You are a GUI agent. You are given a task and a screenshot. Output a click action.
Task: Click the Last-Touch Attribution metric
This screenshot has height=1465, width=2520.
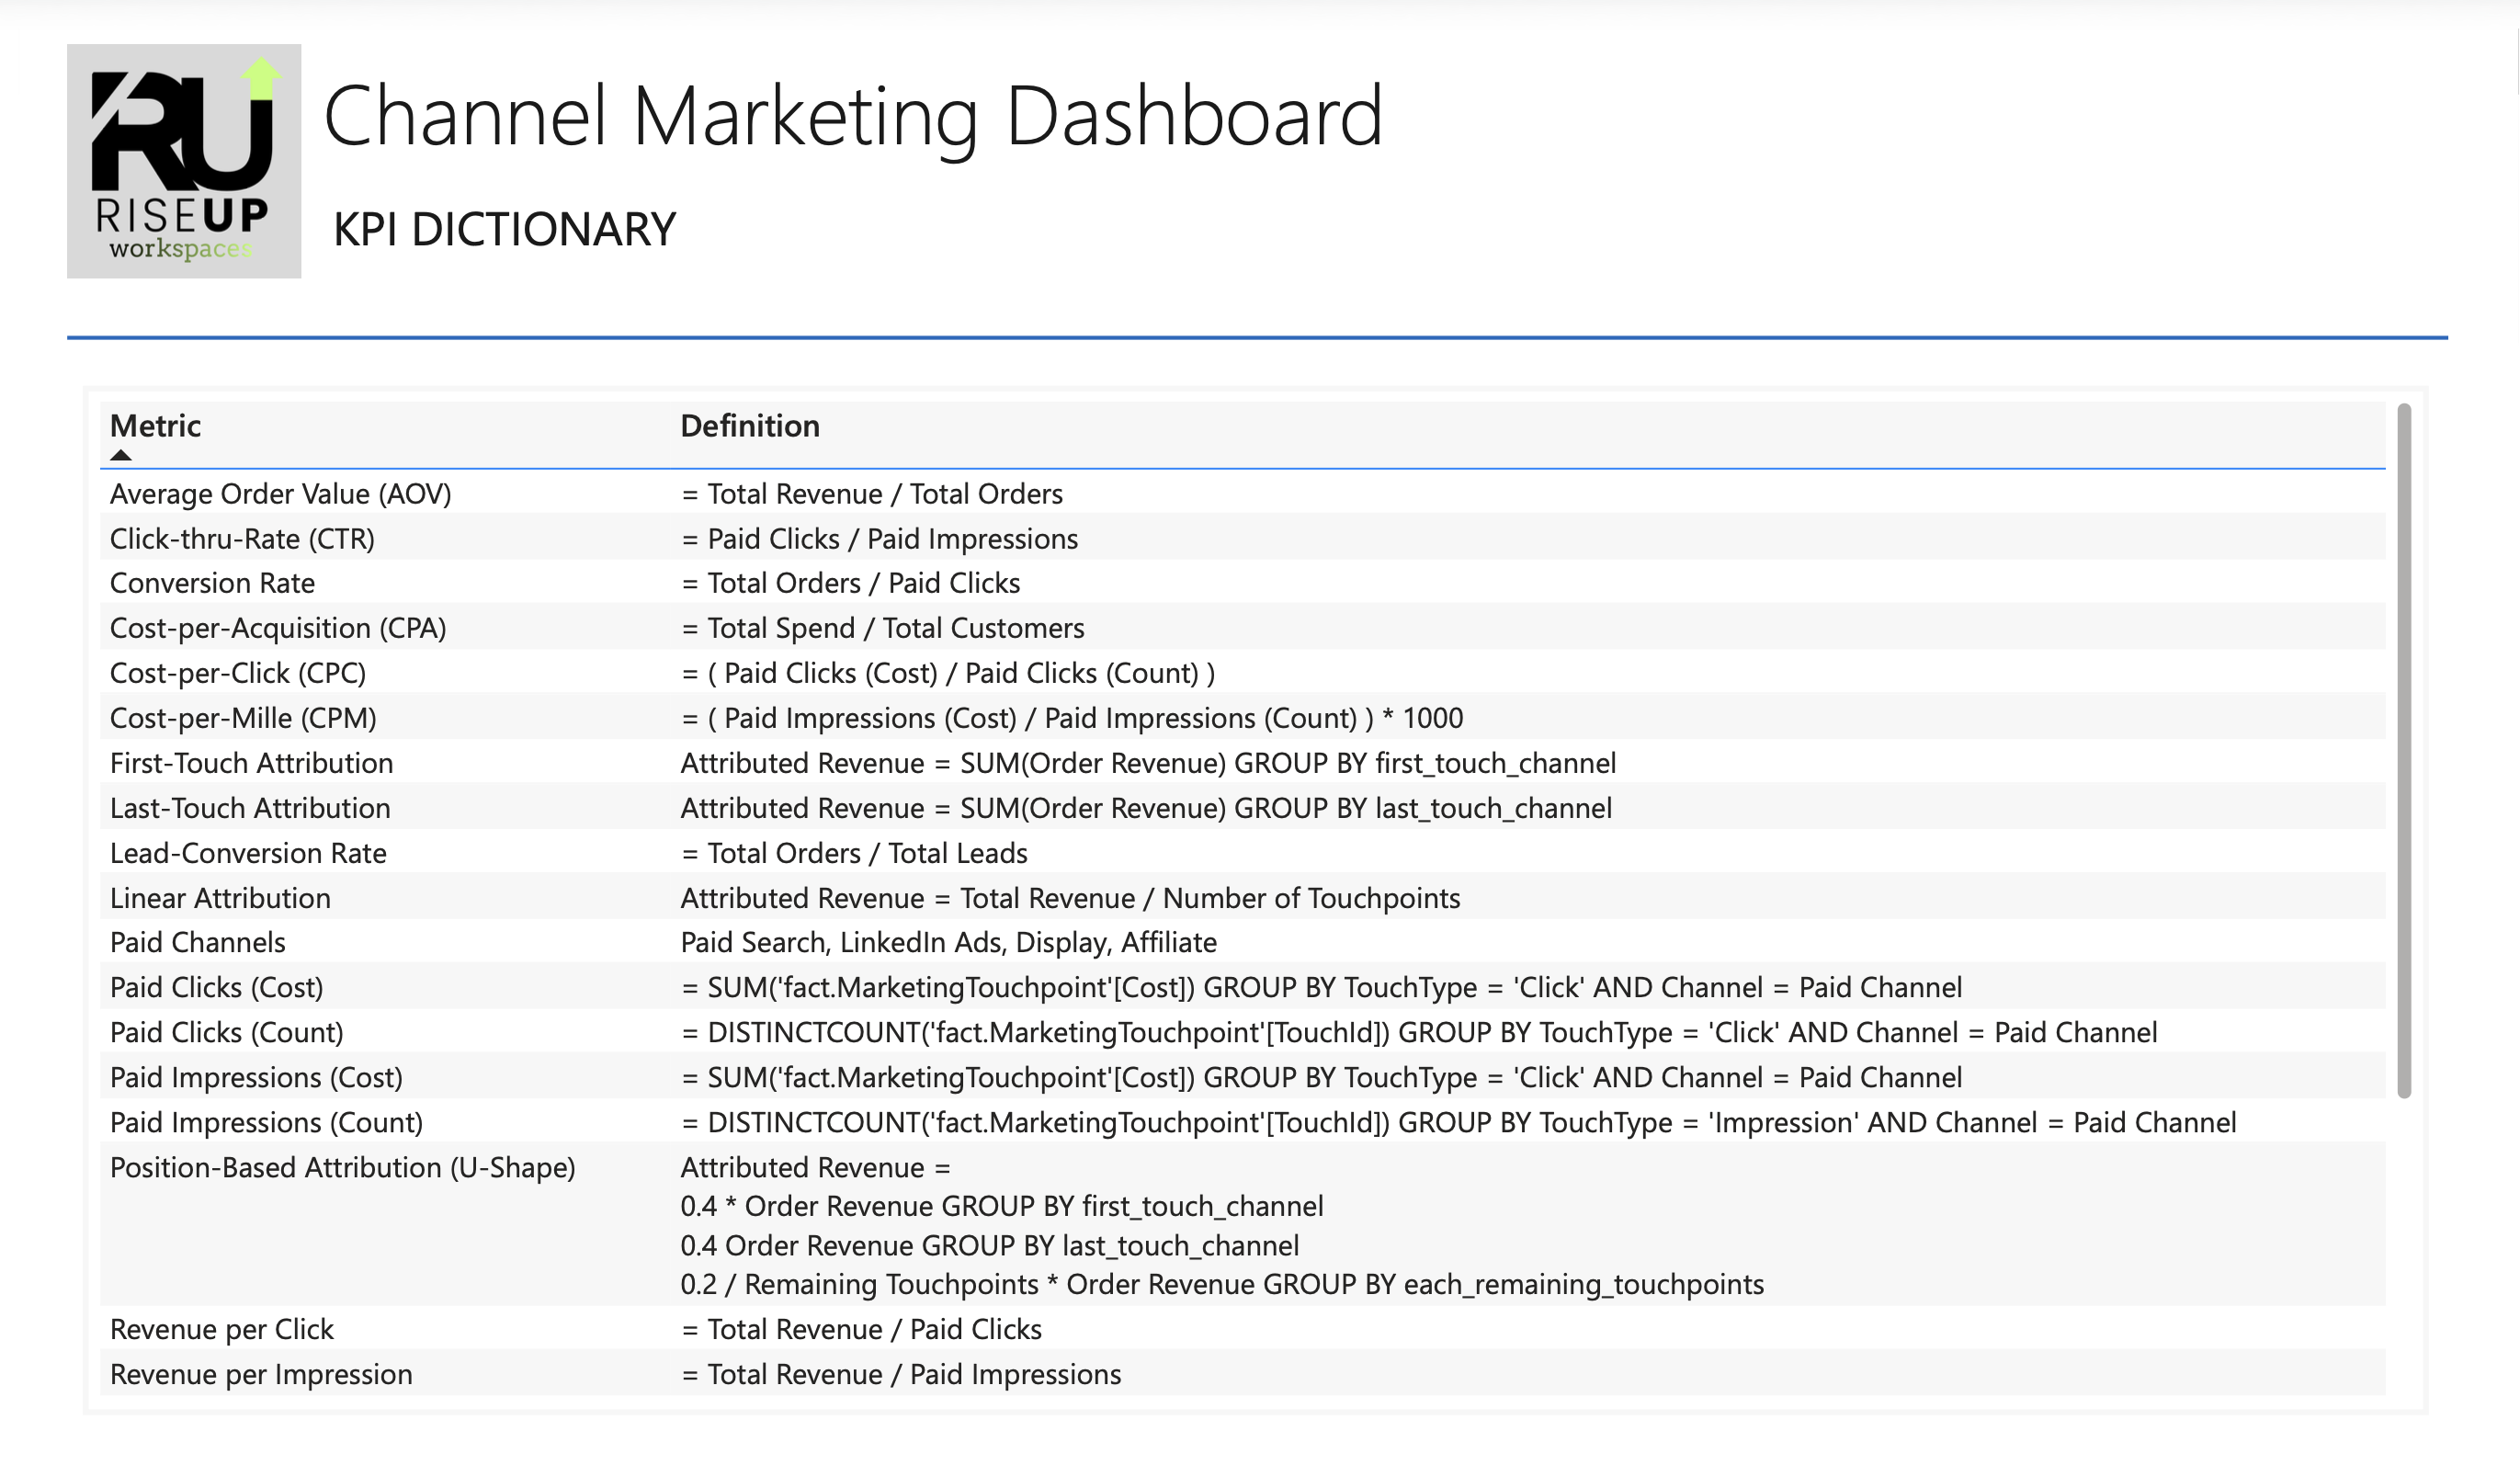point(250,807)
